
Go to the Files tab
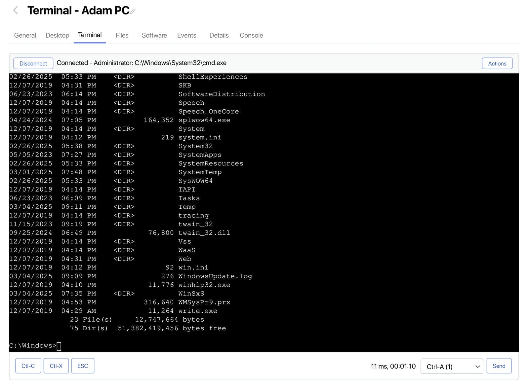point(122,35)
